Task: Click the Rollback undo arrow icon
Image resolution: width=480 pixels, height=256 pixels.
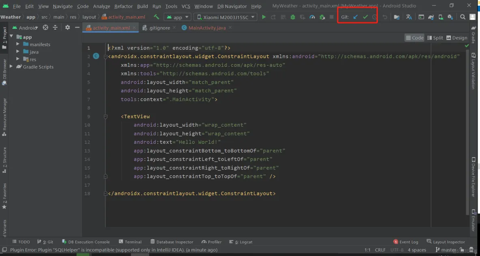Action: pyautogui.click(x=385, y=17)
